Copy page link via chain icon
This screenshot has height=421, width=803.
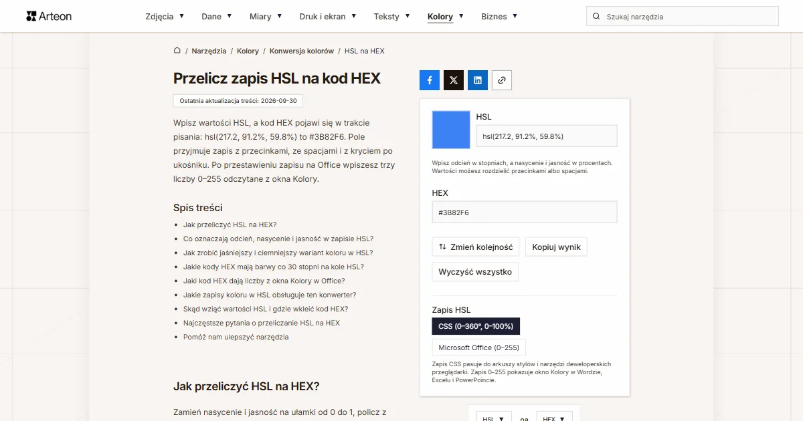pos(502,80)
